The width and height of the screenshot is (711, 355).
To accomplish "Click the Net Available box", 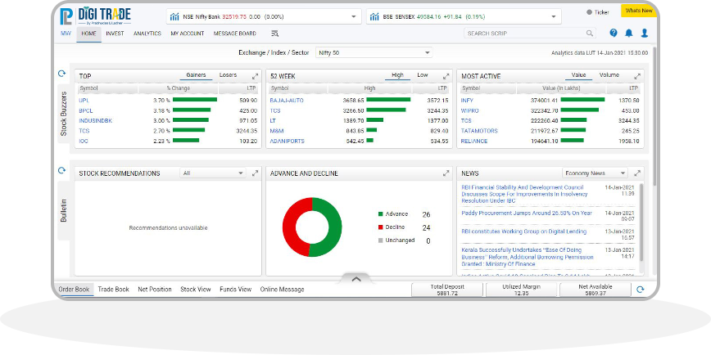I will [x=595, y=290].
